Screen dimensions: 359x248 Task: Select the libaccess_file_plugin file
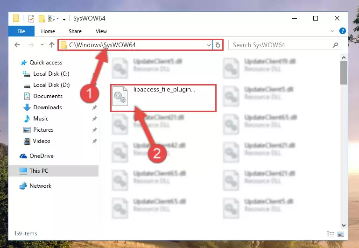tap(163, 98)
